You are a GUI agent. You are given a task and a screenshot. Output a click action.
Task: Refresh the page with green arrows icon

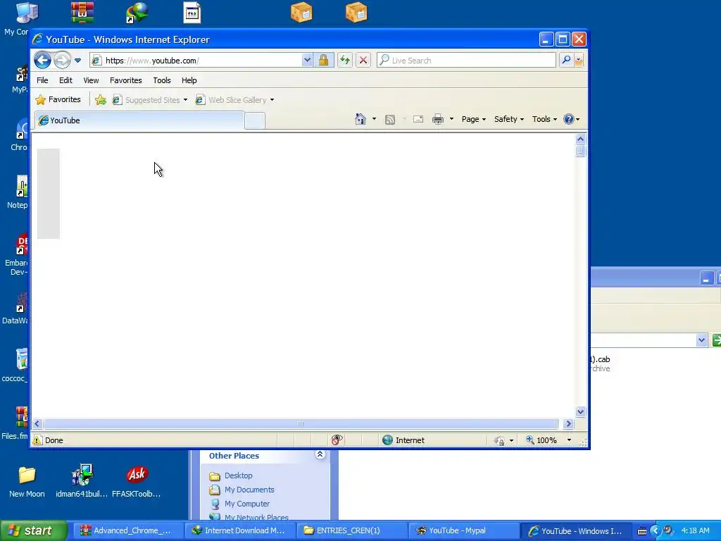point(345,61)
